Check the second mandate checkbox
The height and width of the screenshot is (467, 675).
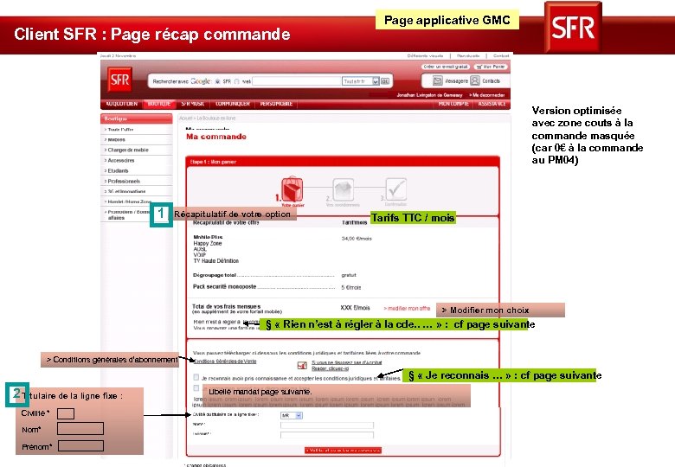196,388
